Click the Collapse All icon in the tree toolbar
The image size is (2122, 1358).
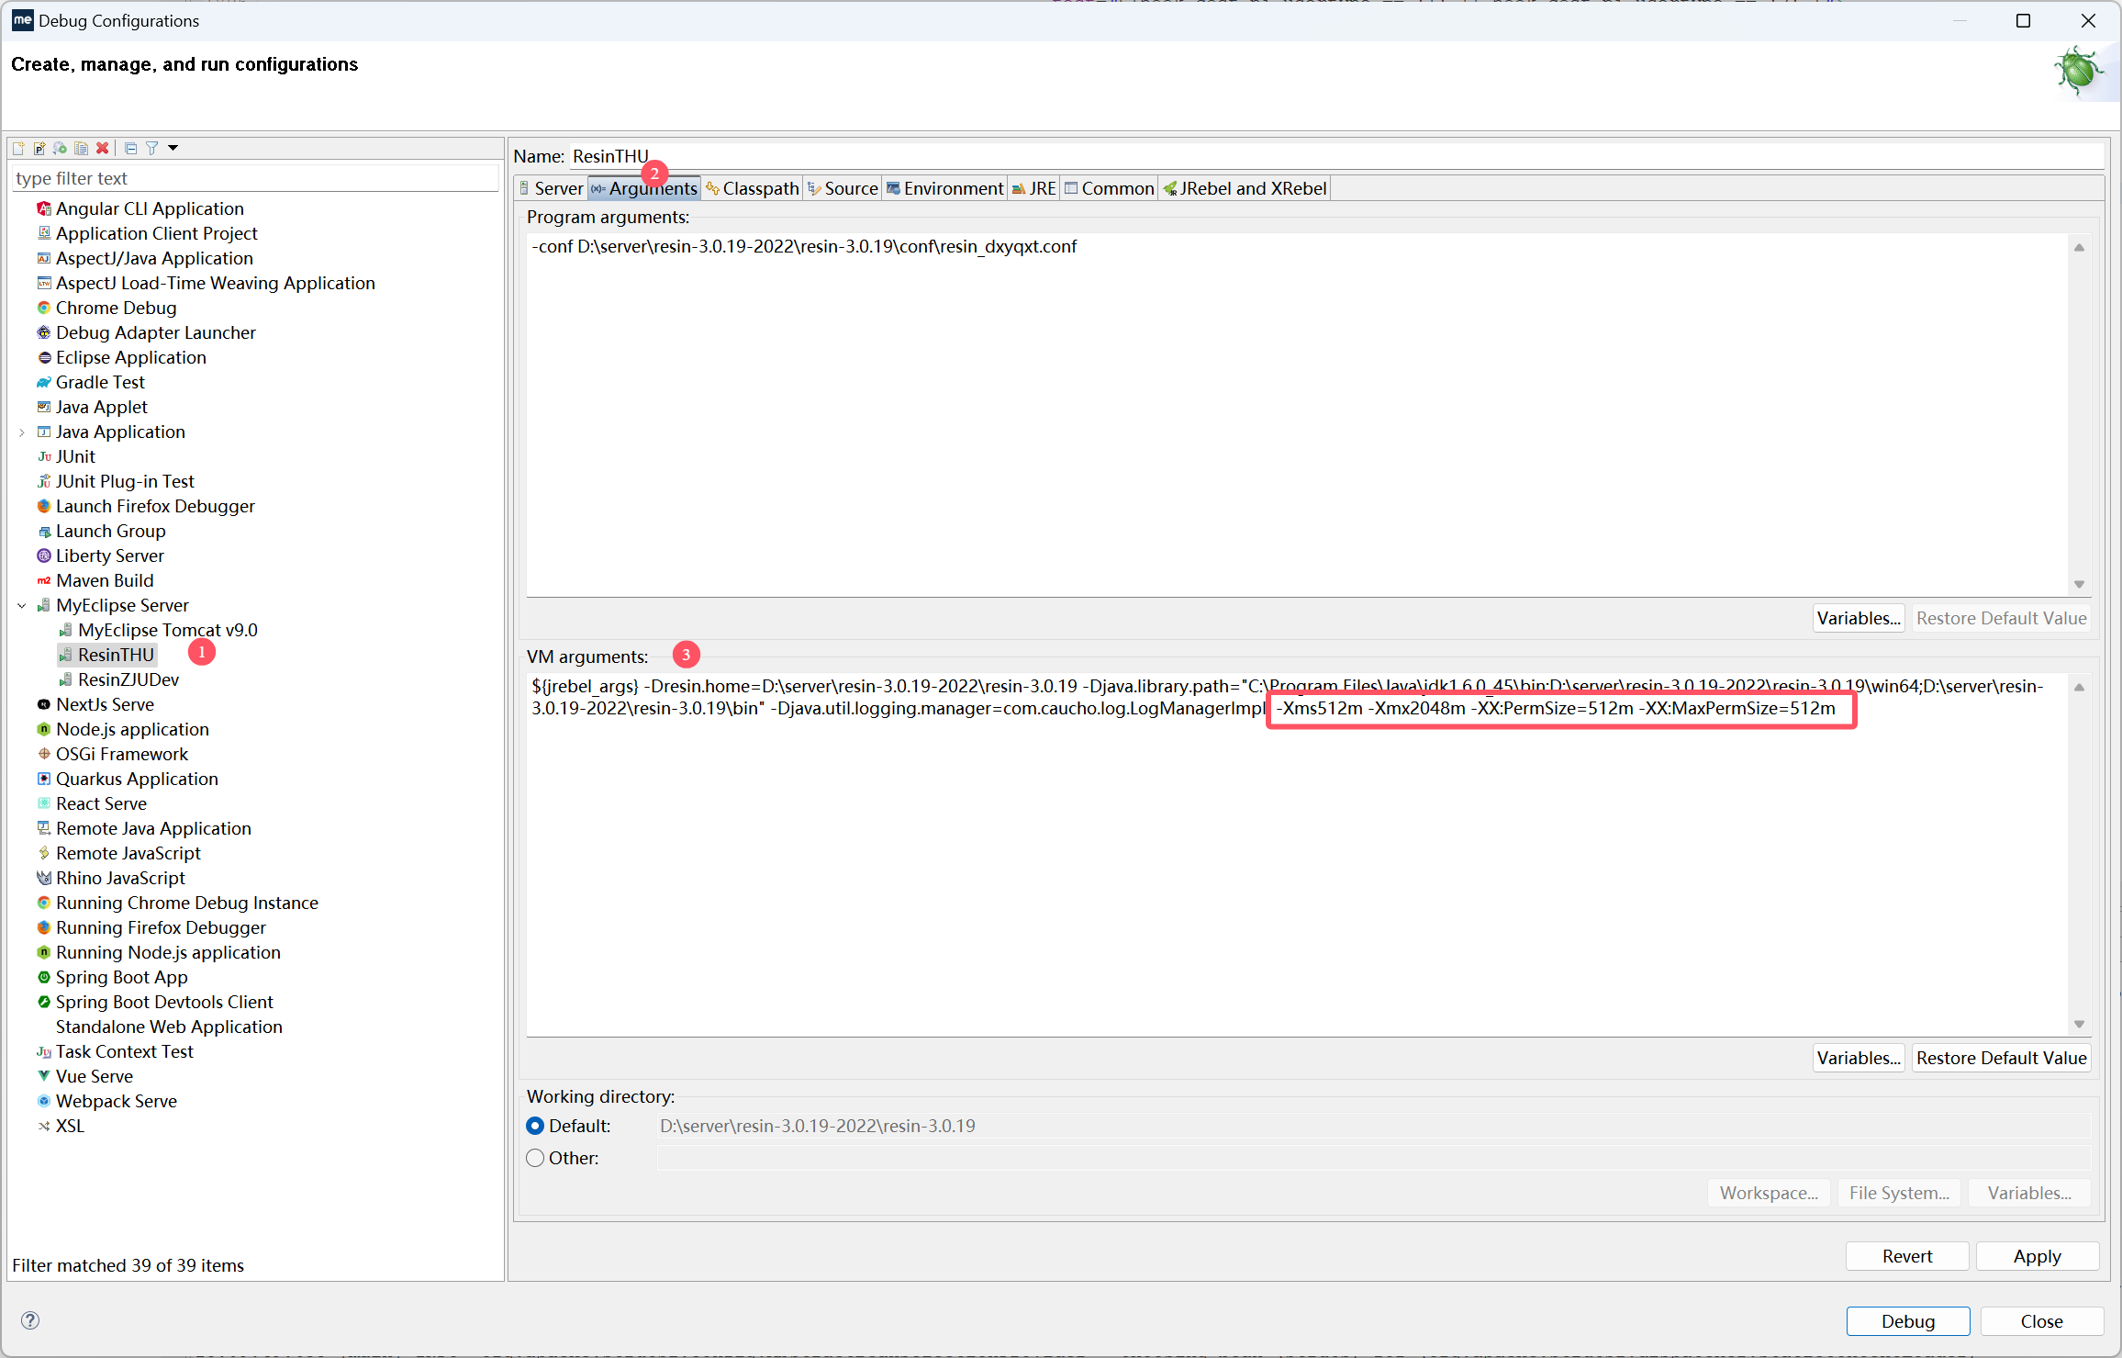[x=130, y=148]
